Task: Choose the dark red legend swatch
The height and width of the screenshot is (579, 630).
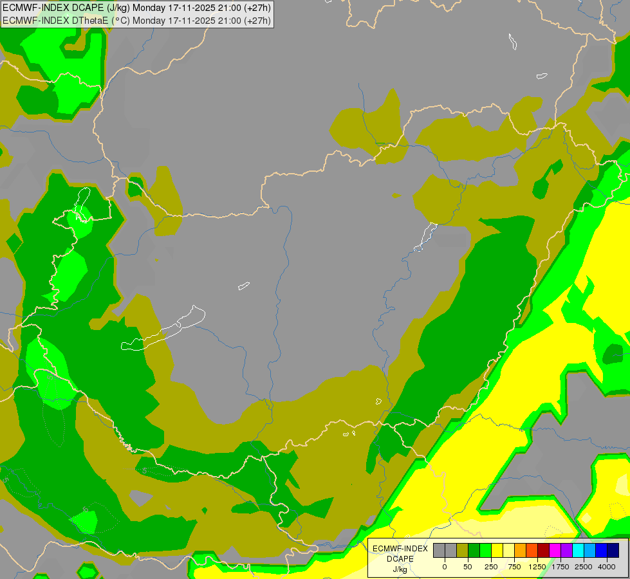Action: (544, 551)
